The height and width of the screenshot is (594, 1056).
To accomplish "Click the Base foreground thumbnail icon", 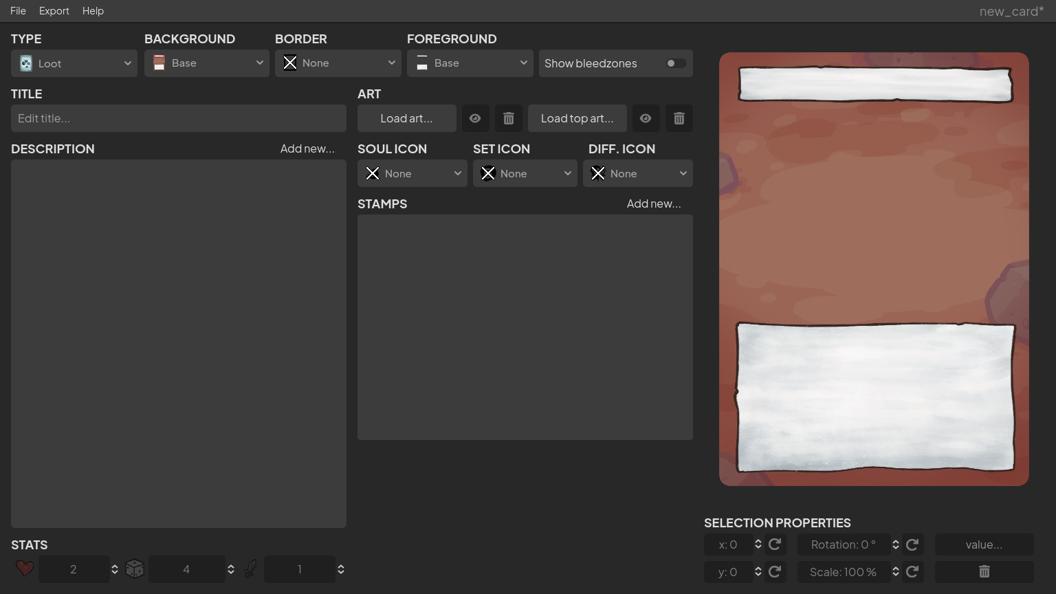I will [x=422, y=63].
